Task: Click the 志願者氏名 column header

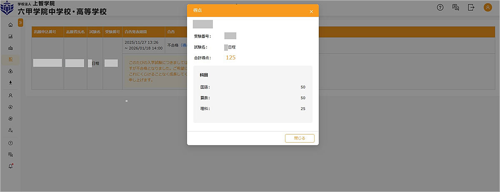Action: click(75, 32)
